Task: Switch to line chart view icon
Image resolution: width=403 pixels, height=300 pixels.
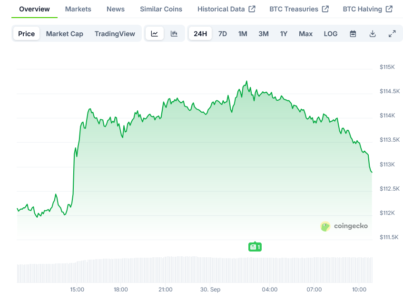Action: [155, 34]
